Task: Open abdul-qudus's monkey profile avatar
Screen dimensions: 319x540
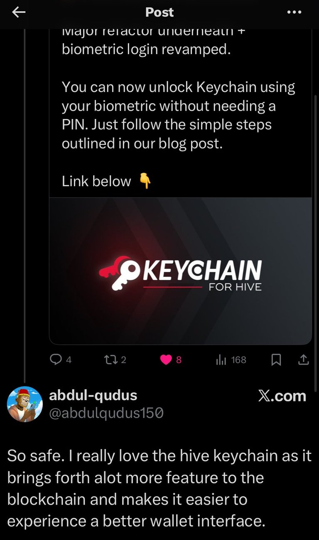Action: point(25,404)
